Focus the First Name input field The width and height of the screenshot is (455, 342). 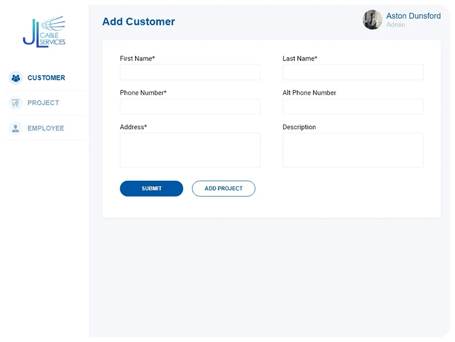(190, 72)
